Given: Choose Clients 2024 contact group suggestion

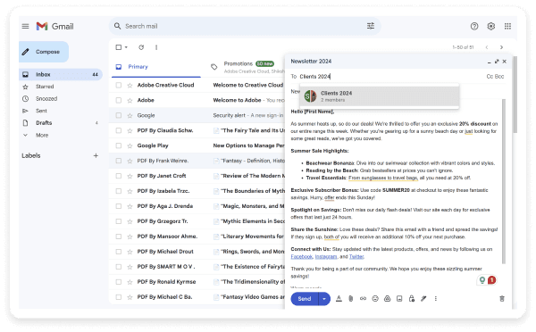Looking at the screenshot, I should 379,96.
